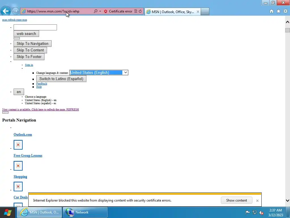Screen dimensions: 290x218
Task: Click the small blank button under web search
Action: pos(17,38)
